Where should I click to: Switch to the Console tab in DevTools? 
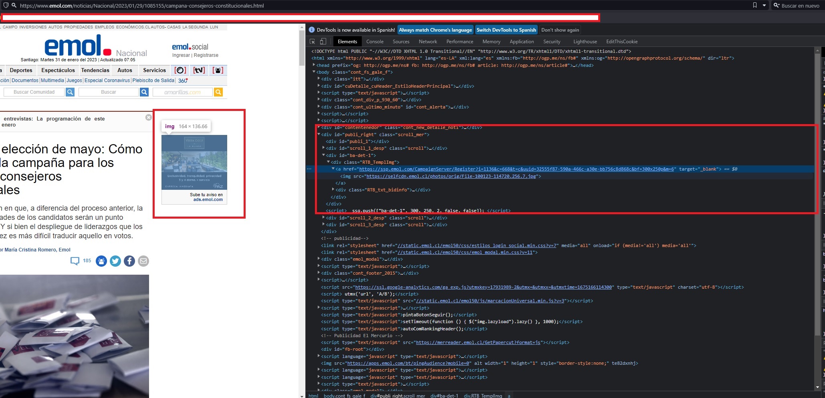point(375,41)
